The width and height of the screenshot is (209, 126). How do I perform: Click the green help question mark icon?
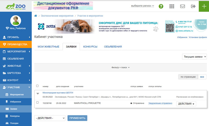pos(161,6)
